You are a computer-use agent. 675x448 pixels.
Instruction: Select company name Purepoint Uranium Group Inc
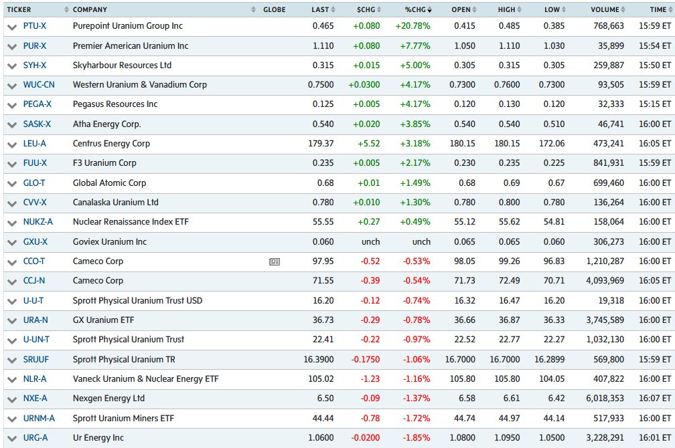[128, 26]
